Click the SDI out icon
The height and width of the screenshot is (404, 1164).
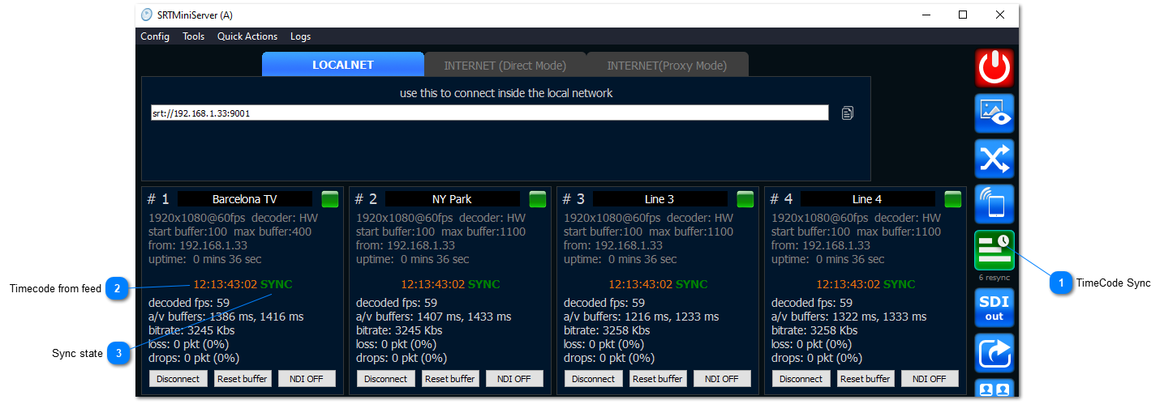pos(994,308)
